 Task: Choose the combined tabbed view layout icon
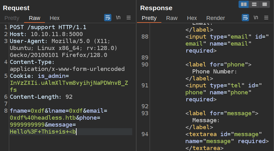pyautogui.click(x=264, y=4)
